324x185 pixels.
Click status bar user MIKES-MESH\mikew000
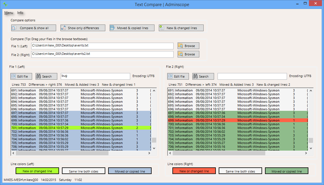click(x=21, y=180)
